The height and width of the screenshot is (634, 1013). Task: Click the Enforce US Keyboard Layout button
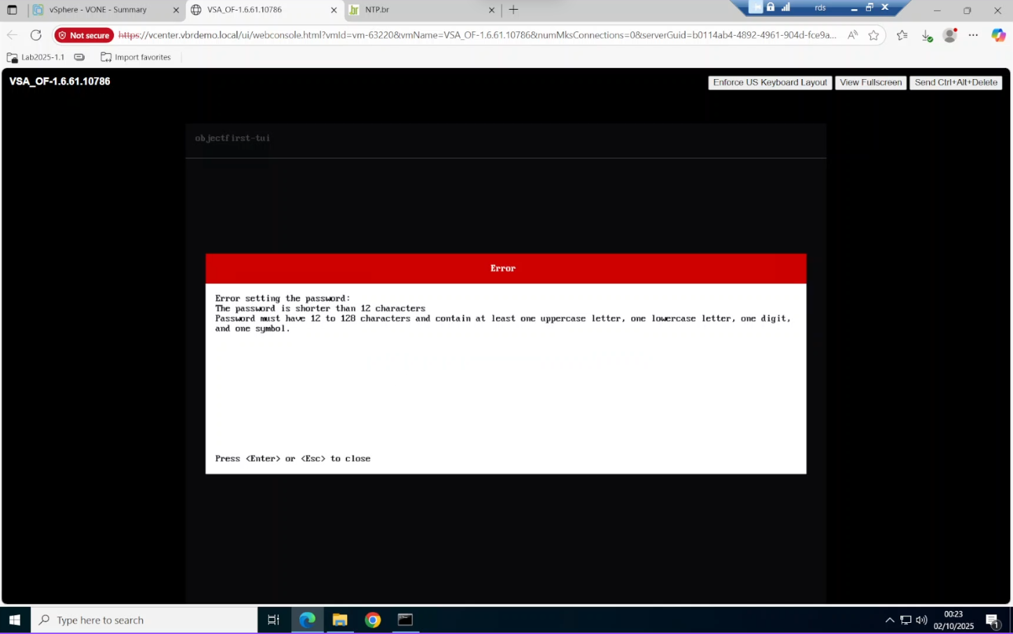pyautogui.click(x=770, y=83)
